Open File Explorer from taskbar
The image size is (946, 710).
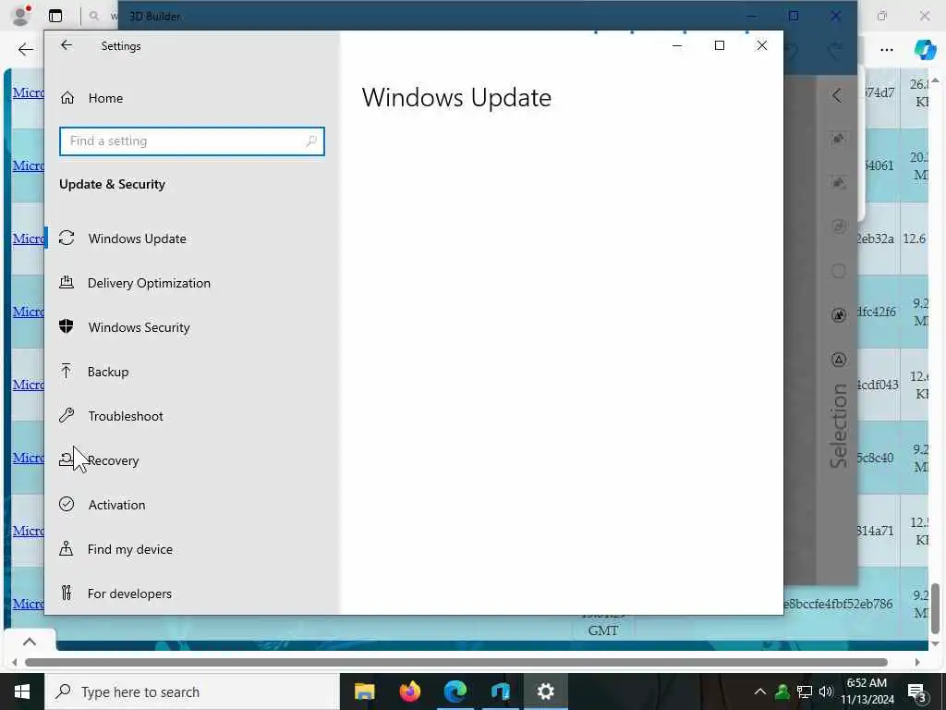click(364, 692)
